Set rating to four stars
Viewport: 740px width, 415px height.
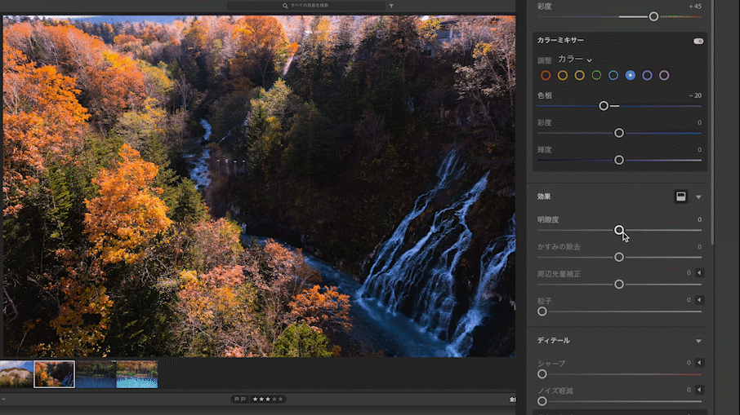pos(274,399)
